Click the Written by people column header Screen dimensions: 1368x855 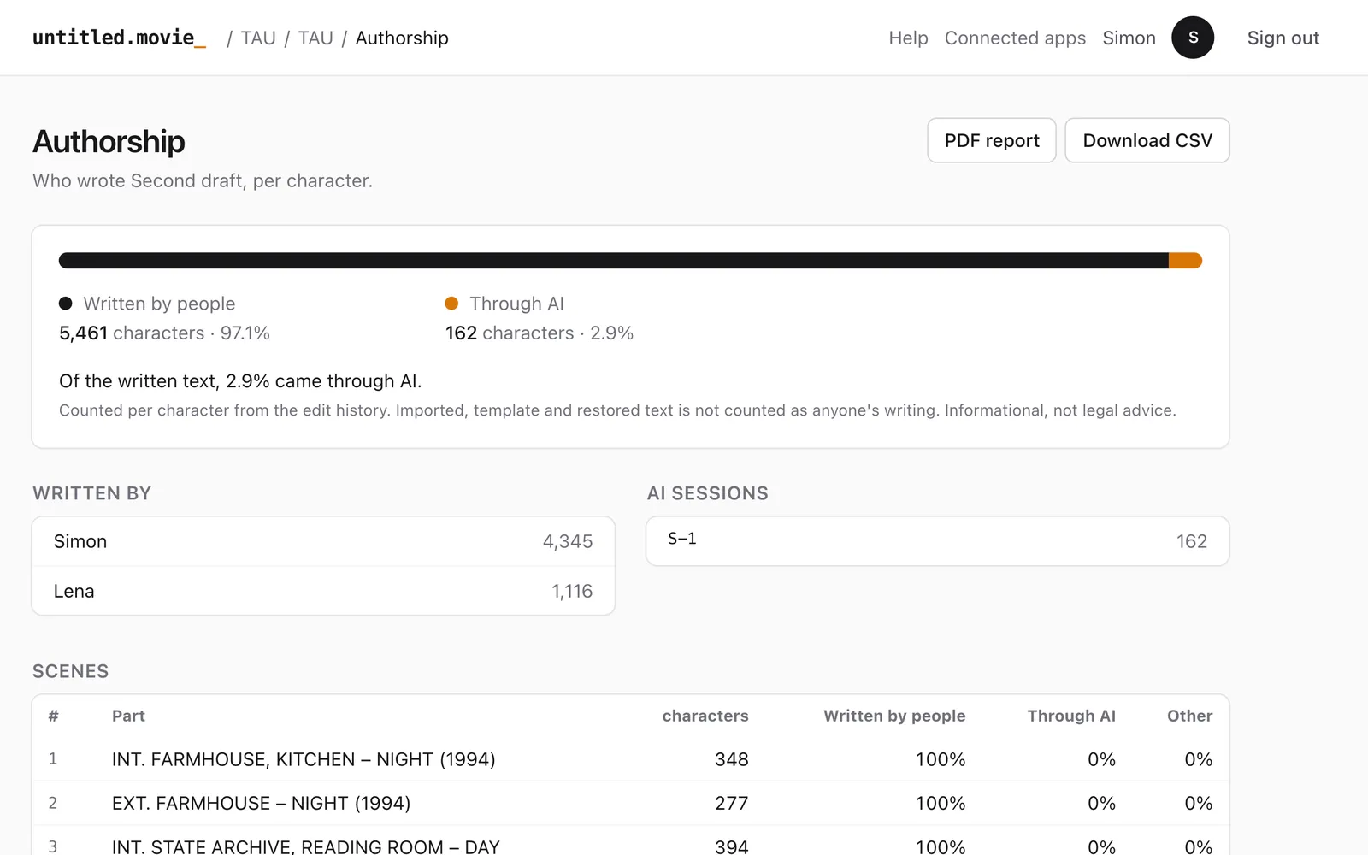coord(894,716)
